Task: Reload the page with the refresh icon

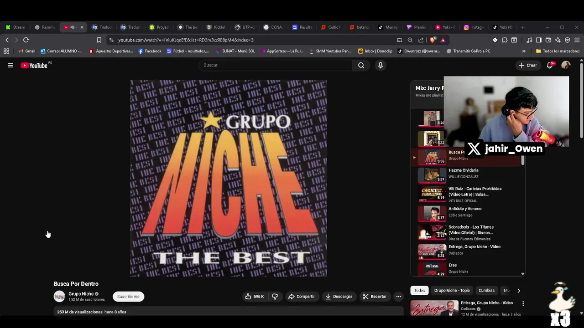Action: coord(26,40)
